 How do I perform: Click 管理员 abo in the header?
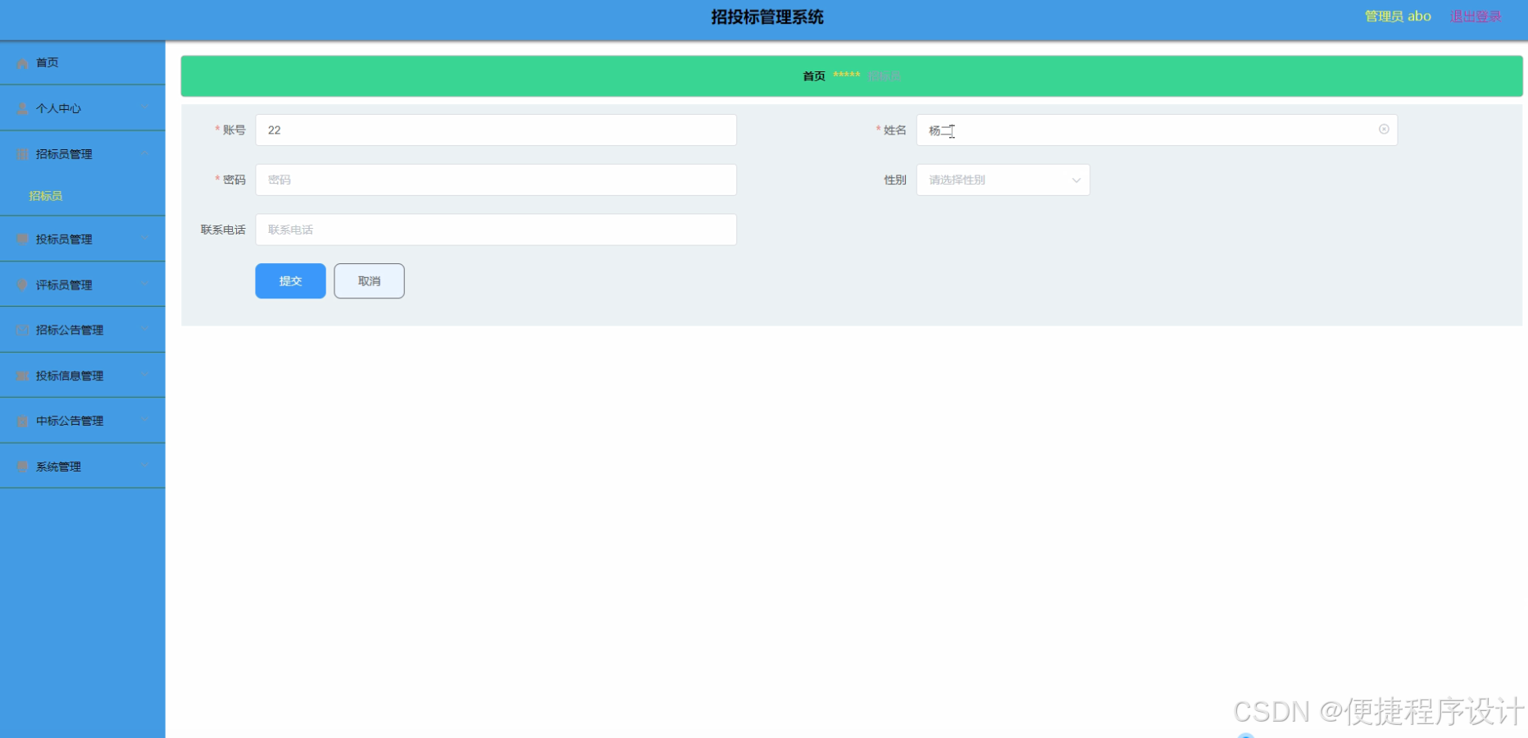(1398, 16)
